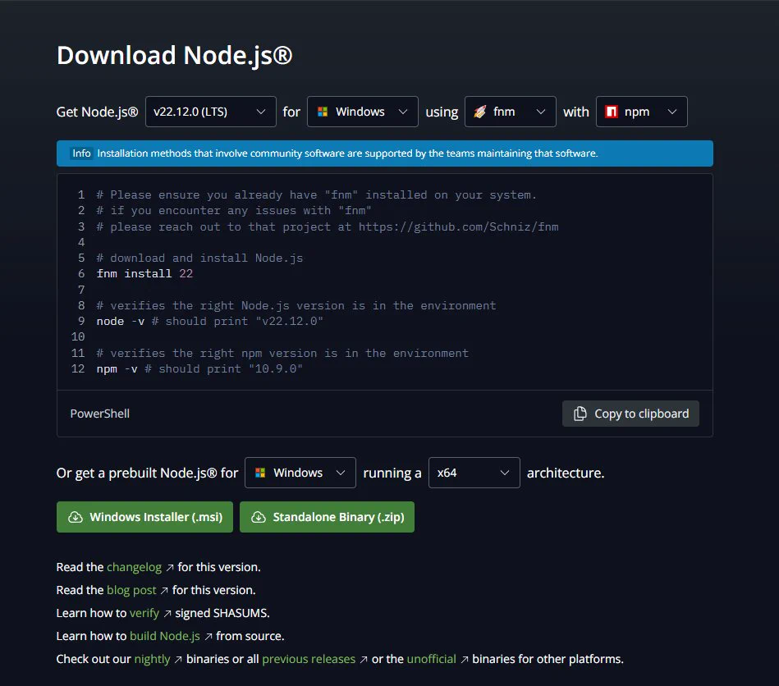Open the blog post link
The width and height of the screenshot is (779, 686).
click(131, 590)
